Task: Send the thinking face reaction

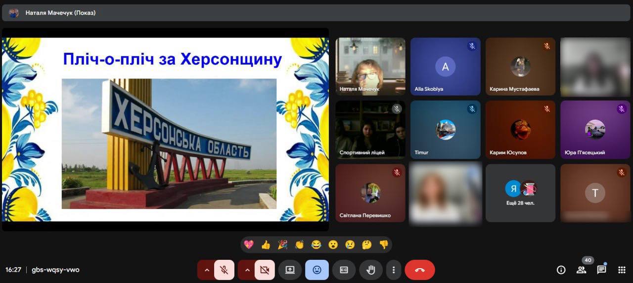Action: tap(367, 245)
